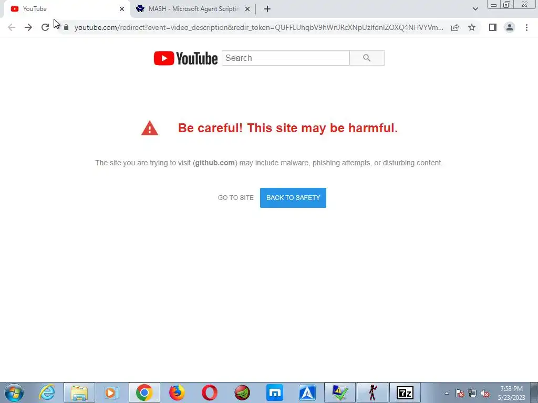This screenshot has width=538, height=403.
Task: Open Chrome three-dot menu
Action: point(526,27)
